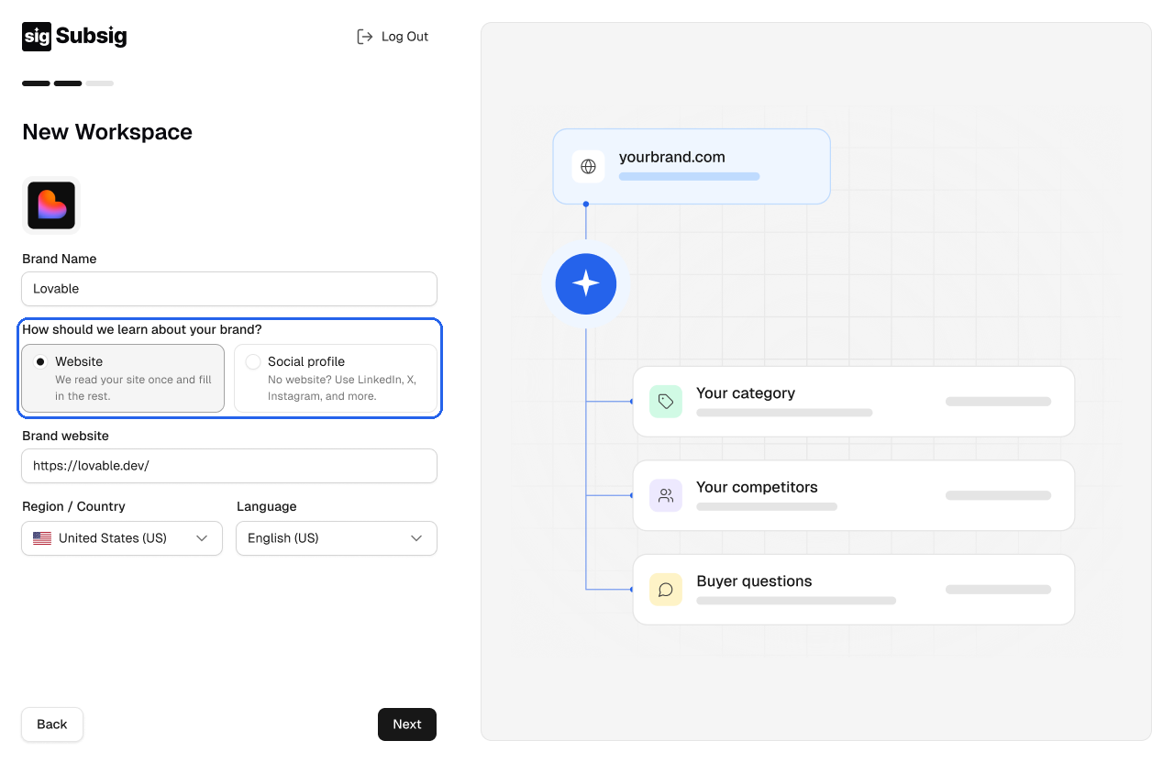Click the Next button
This screenshot has width=1174, height=763.
point(407,724)
